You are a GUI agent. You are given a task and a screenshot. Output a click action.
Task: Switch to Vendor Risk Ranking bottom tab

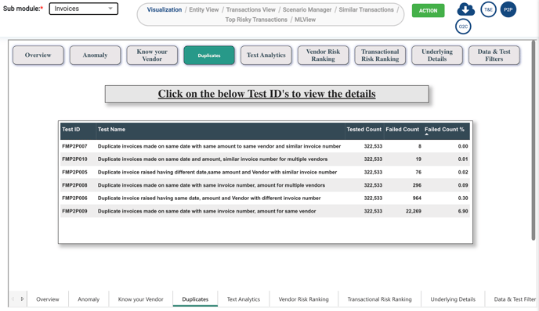[303, 299]
